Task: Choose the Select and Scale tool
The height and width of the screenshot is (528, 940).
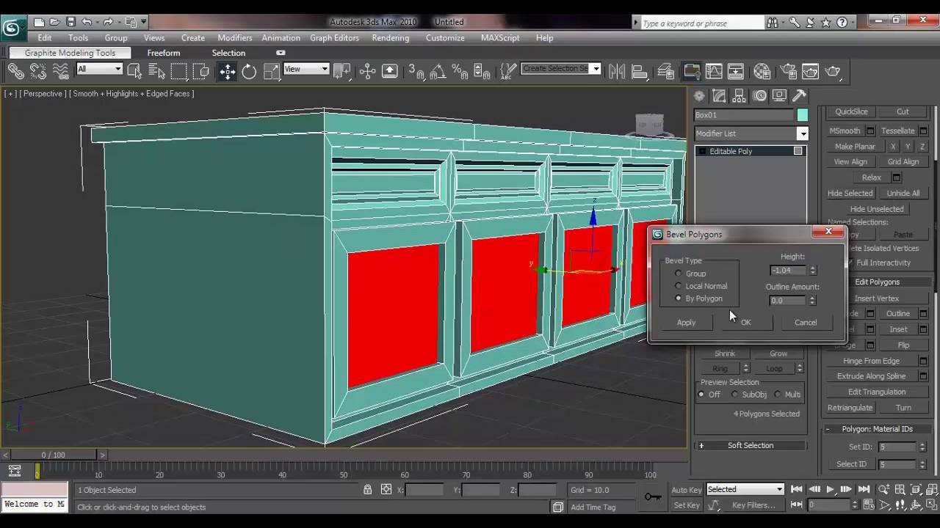Action: click(271, 71)
